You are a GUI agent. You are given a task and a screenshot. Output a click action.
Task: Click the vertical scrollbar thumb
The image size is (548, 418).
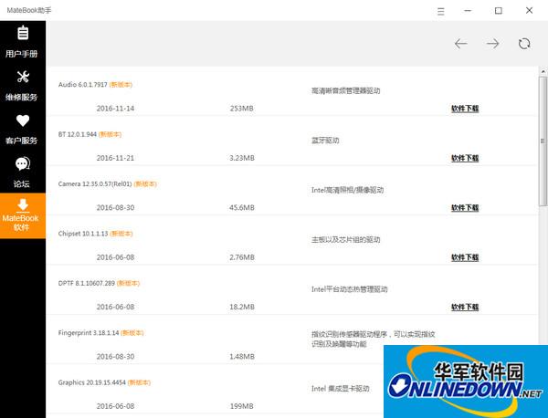543,141
